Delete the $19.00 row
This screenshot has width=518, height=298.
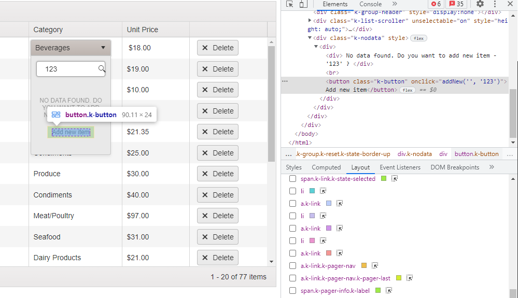[218, 69]
